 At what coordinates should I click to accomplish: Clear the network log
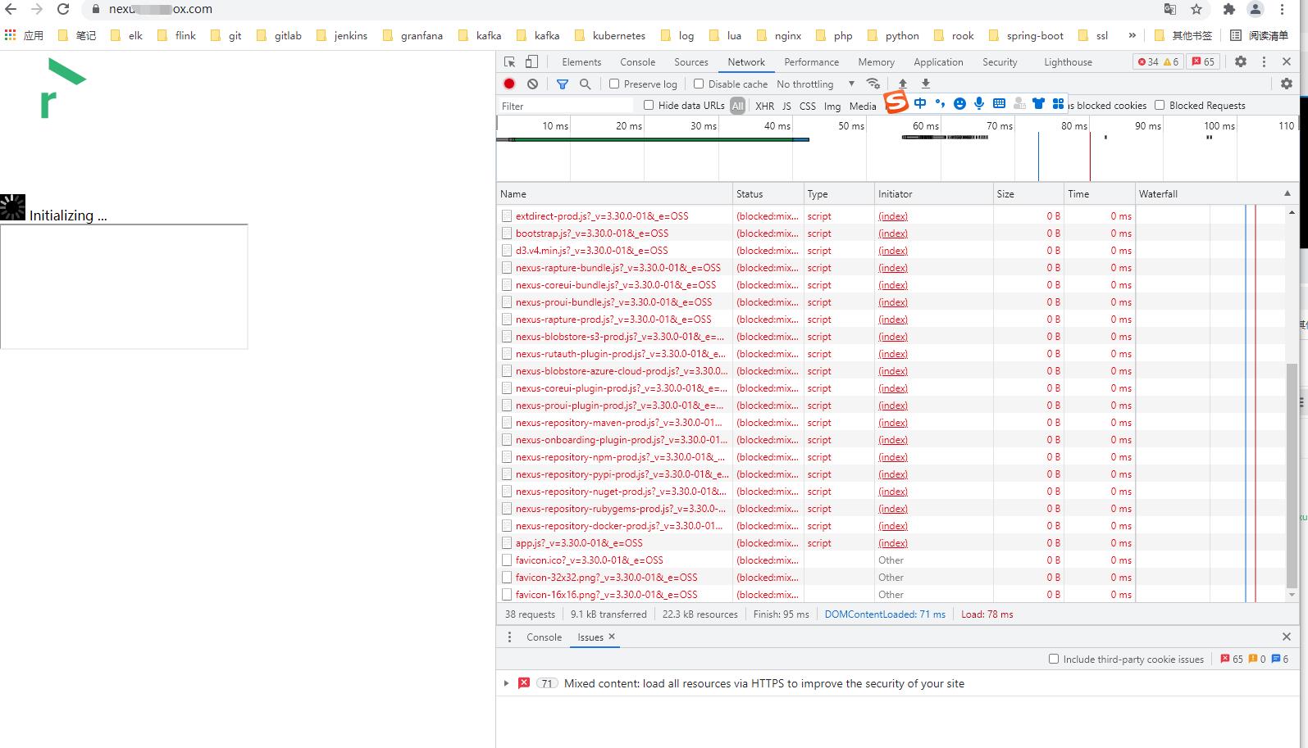533,84
